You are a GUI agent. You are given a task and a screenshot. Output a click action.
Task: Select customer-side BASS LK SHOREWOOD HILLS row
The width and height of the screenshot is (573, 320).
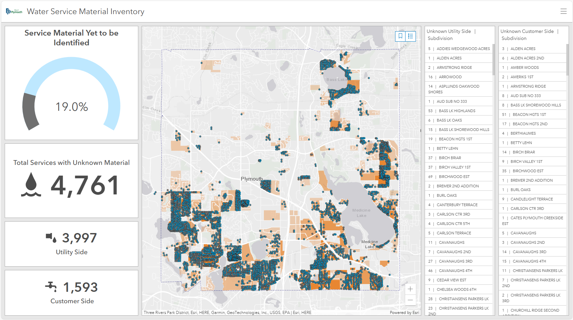click(532, 105)
